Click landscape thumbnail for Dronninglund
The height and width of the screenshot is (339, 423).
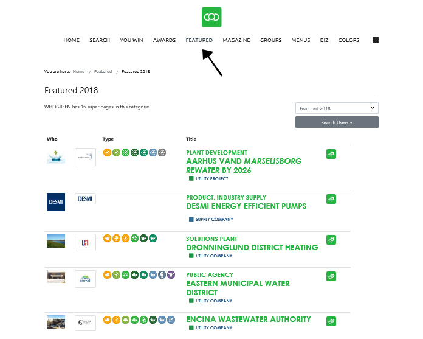[56, 240]
